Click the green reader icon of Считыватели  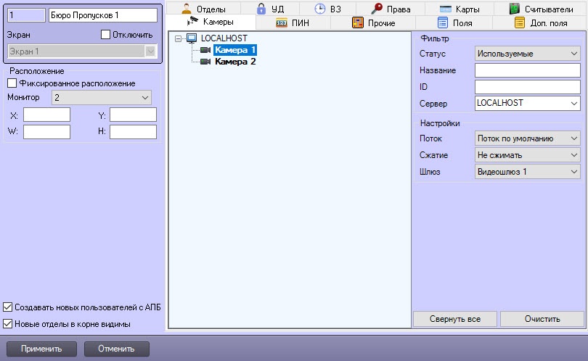(x=514, y=9)
